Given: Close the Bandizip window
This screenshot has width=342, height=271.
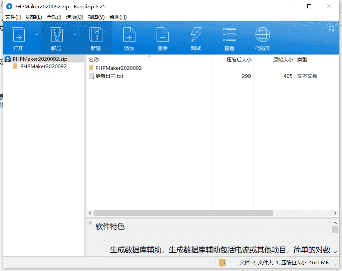Looking at the screenshot, I should coord(329,6).
